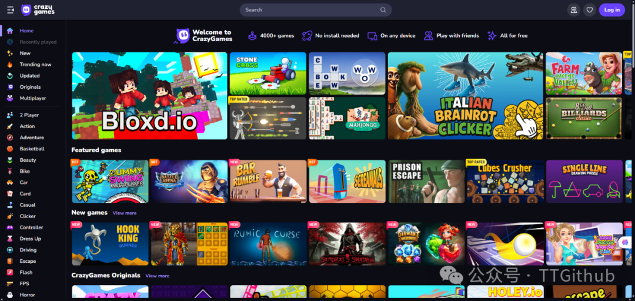Click the 2 Player icon

[10, 115]
